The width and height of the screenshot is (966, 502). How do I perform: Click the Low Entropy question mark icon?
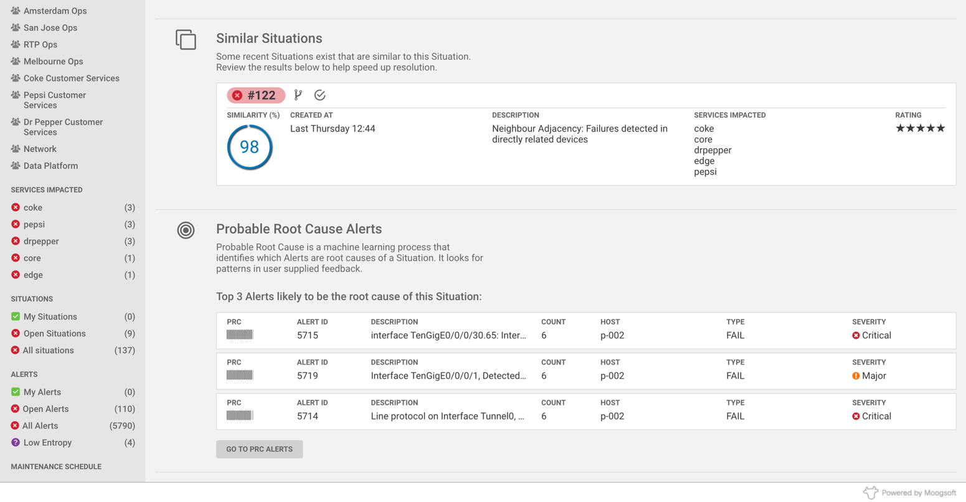16,443
